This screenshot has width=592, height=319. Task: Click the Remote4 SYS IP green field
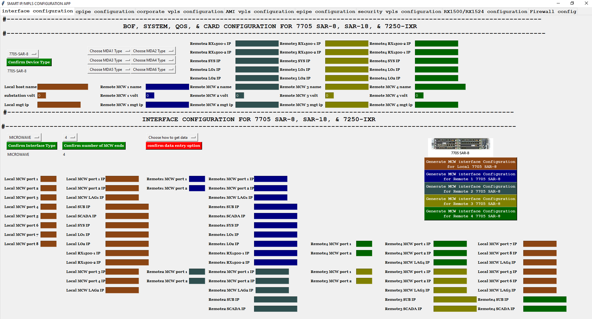click(436, 61)
